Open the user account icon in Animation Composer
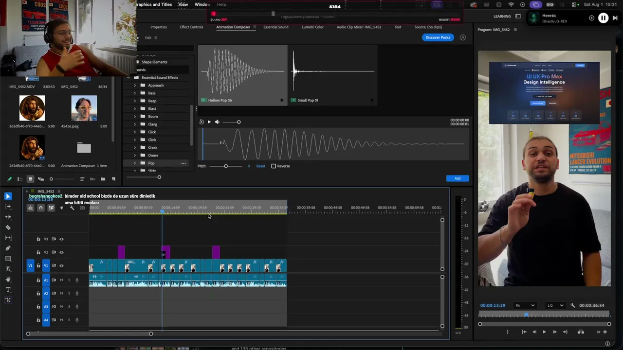 point(463,37)
